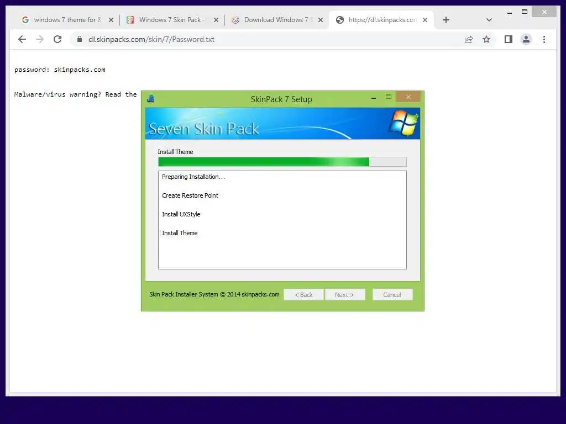This screenshot has width=566, height=424.
Task: Click 'Install UXStyle' log entry
Action: point(181,214)
